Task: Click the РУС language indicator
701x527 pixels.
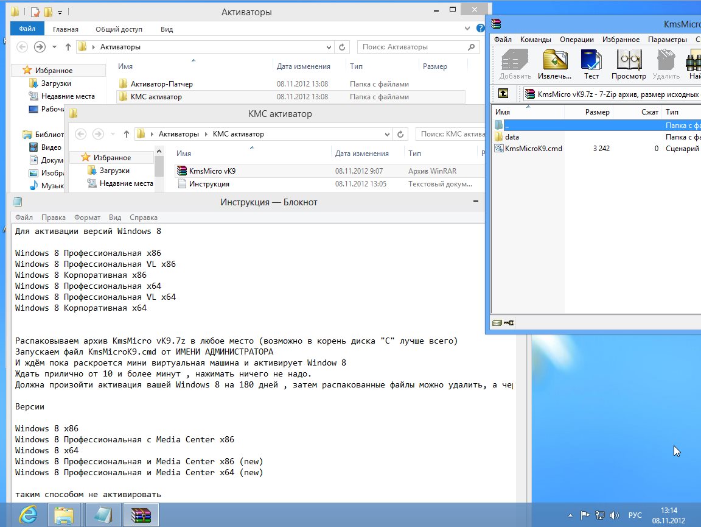Action: coord(635,515)
